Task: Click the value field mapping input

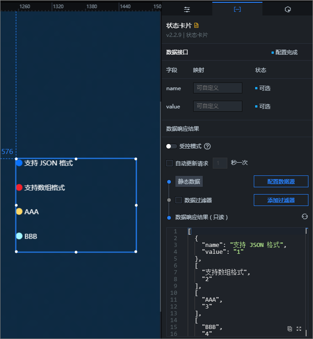Action: tap(218, 106)
